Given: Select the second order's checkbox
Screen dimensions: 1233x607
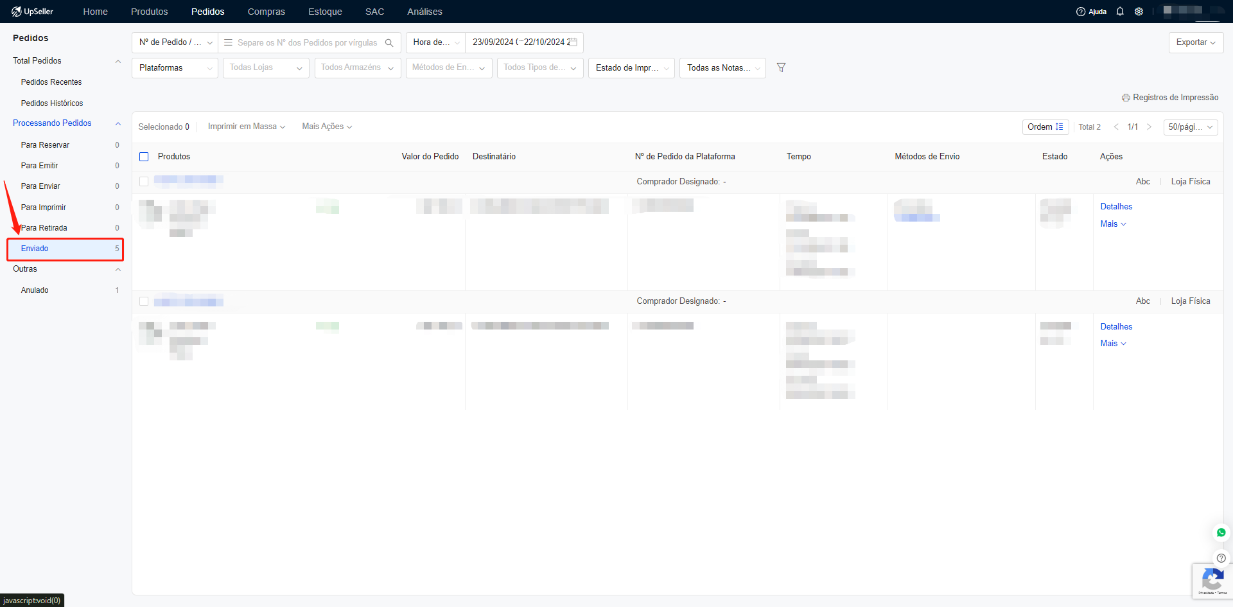Looking at the screenshot, I should click(x=144, y=301).
